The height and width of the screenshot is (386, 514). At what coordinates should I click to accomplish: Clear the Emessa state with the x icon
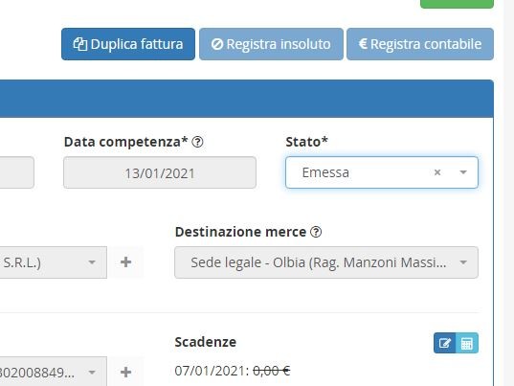point(437,172)
